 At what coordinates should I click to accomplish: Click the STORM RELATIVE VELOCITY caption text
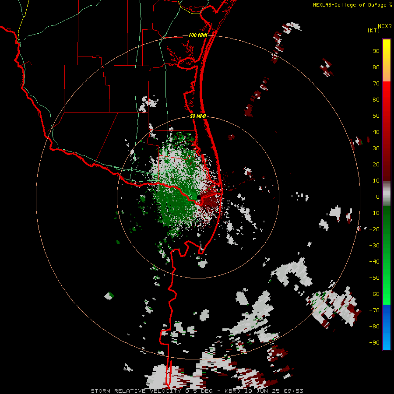pyautogui.click(x=136, y=391)
